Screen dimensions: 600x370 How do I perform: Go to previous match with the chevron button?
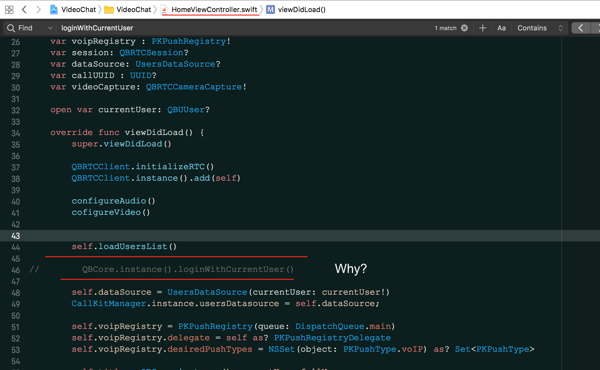pyautogui.click(x=581, y=28)
